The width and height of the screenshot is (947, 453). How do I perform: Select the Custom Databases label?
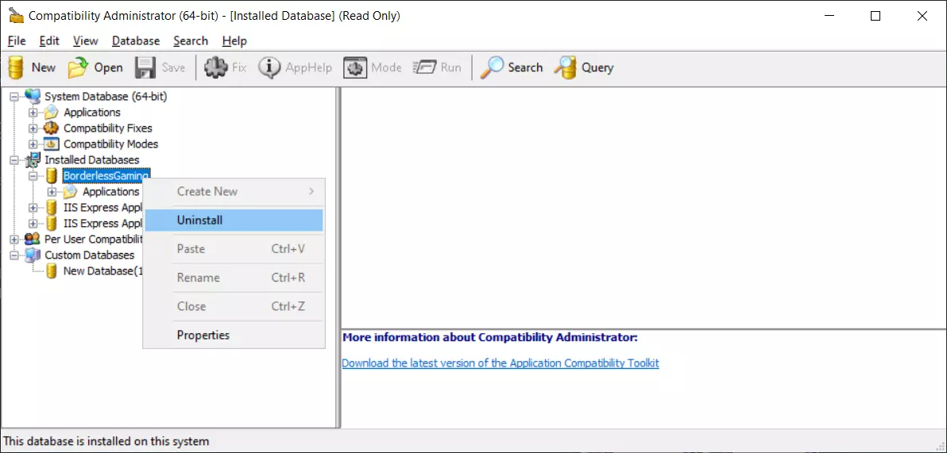[90, 255]
